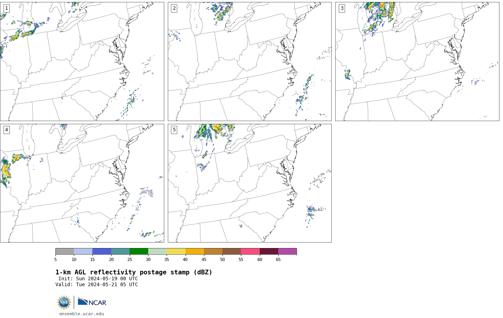Click the member number 3 label box
The width and height of the screenshot is (503, 318).
(342, 8)
